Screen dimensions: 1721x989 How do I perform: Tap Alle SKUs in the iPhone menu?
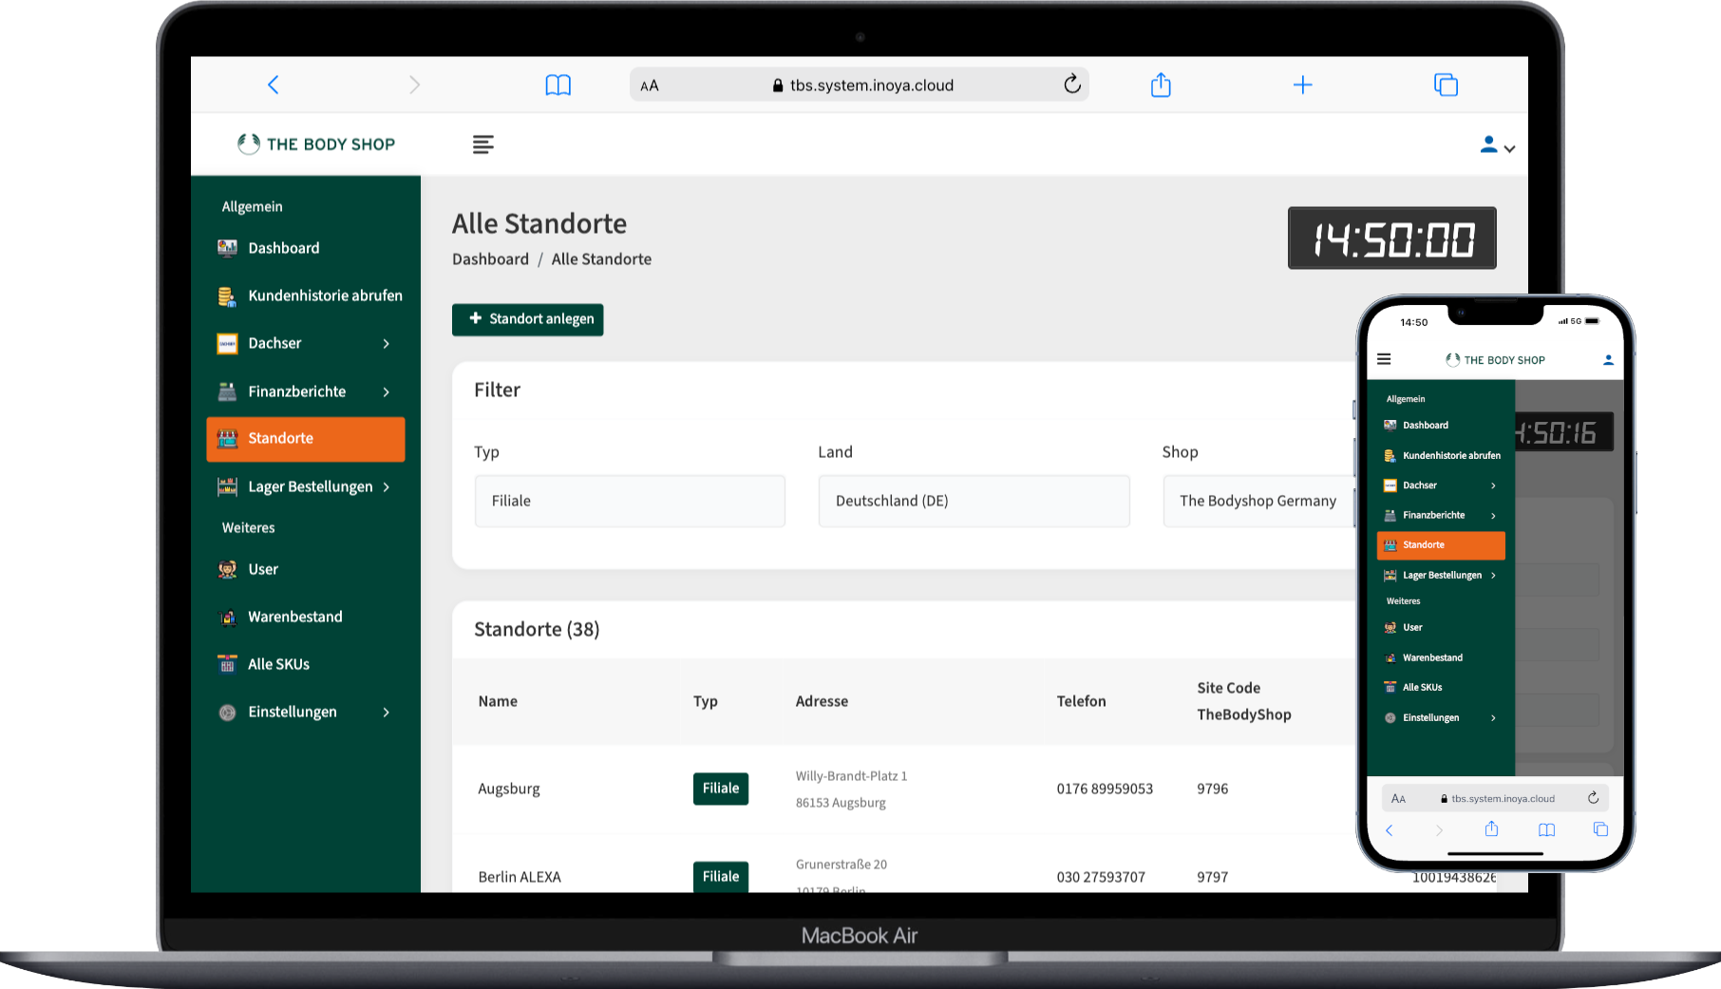pos(1441,688)
